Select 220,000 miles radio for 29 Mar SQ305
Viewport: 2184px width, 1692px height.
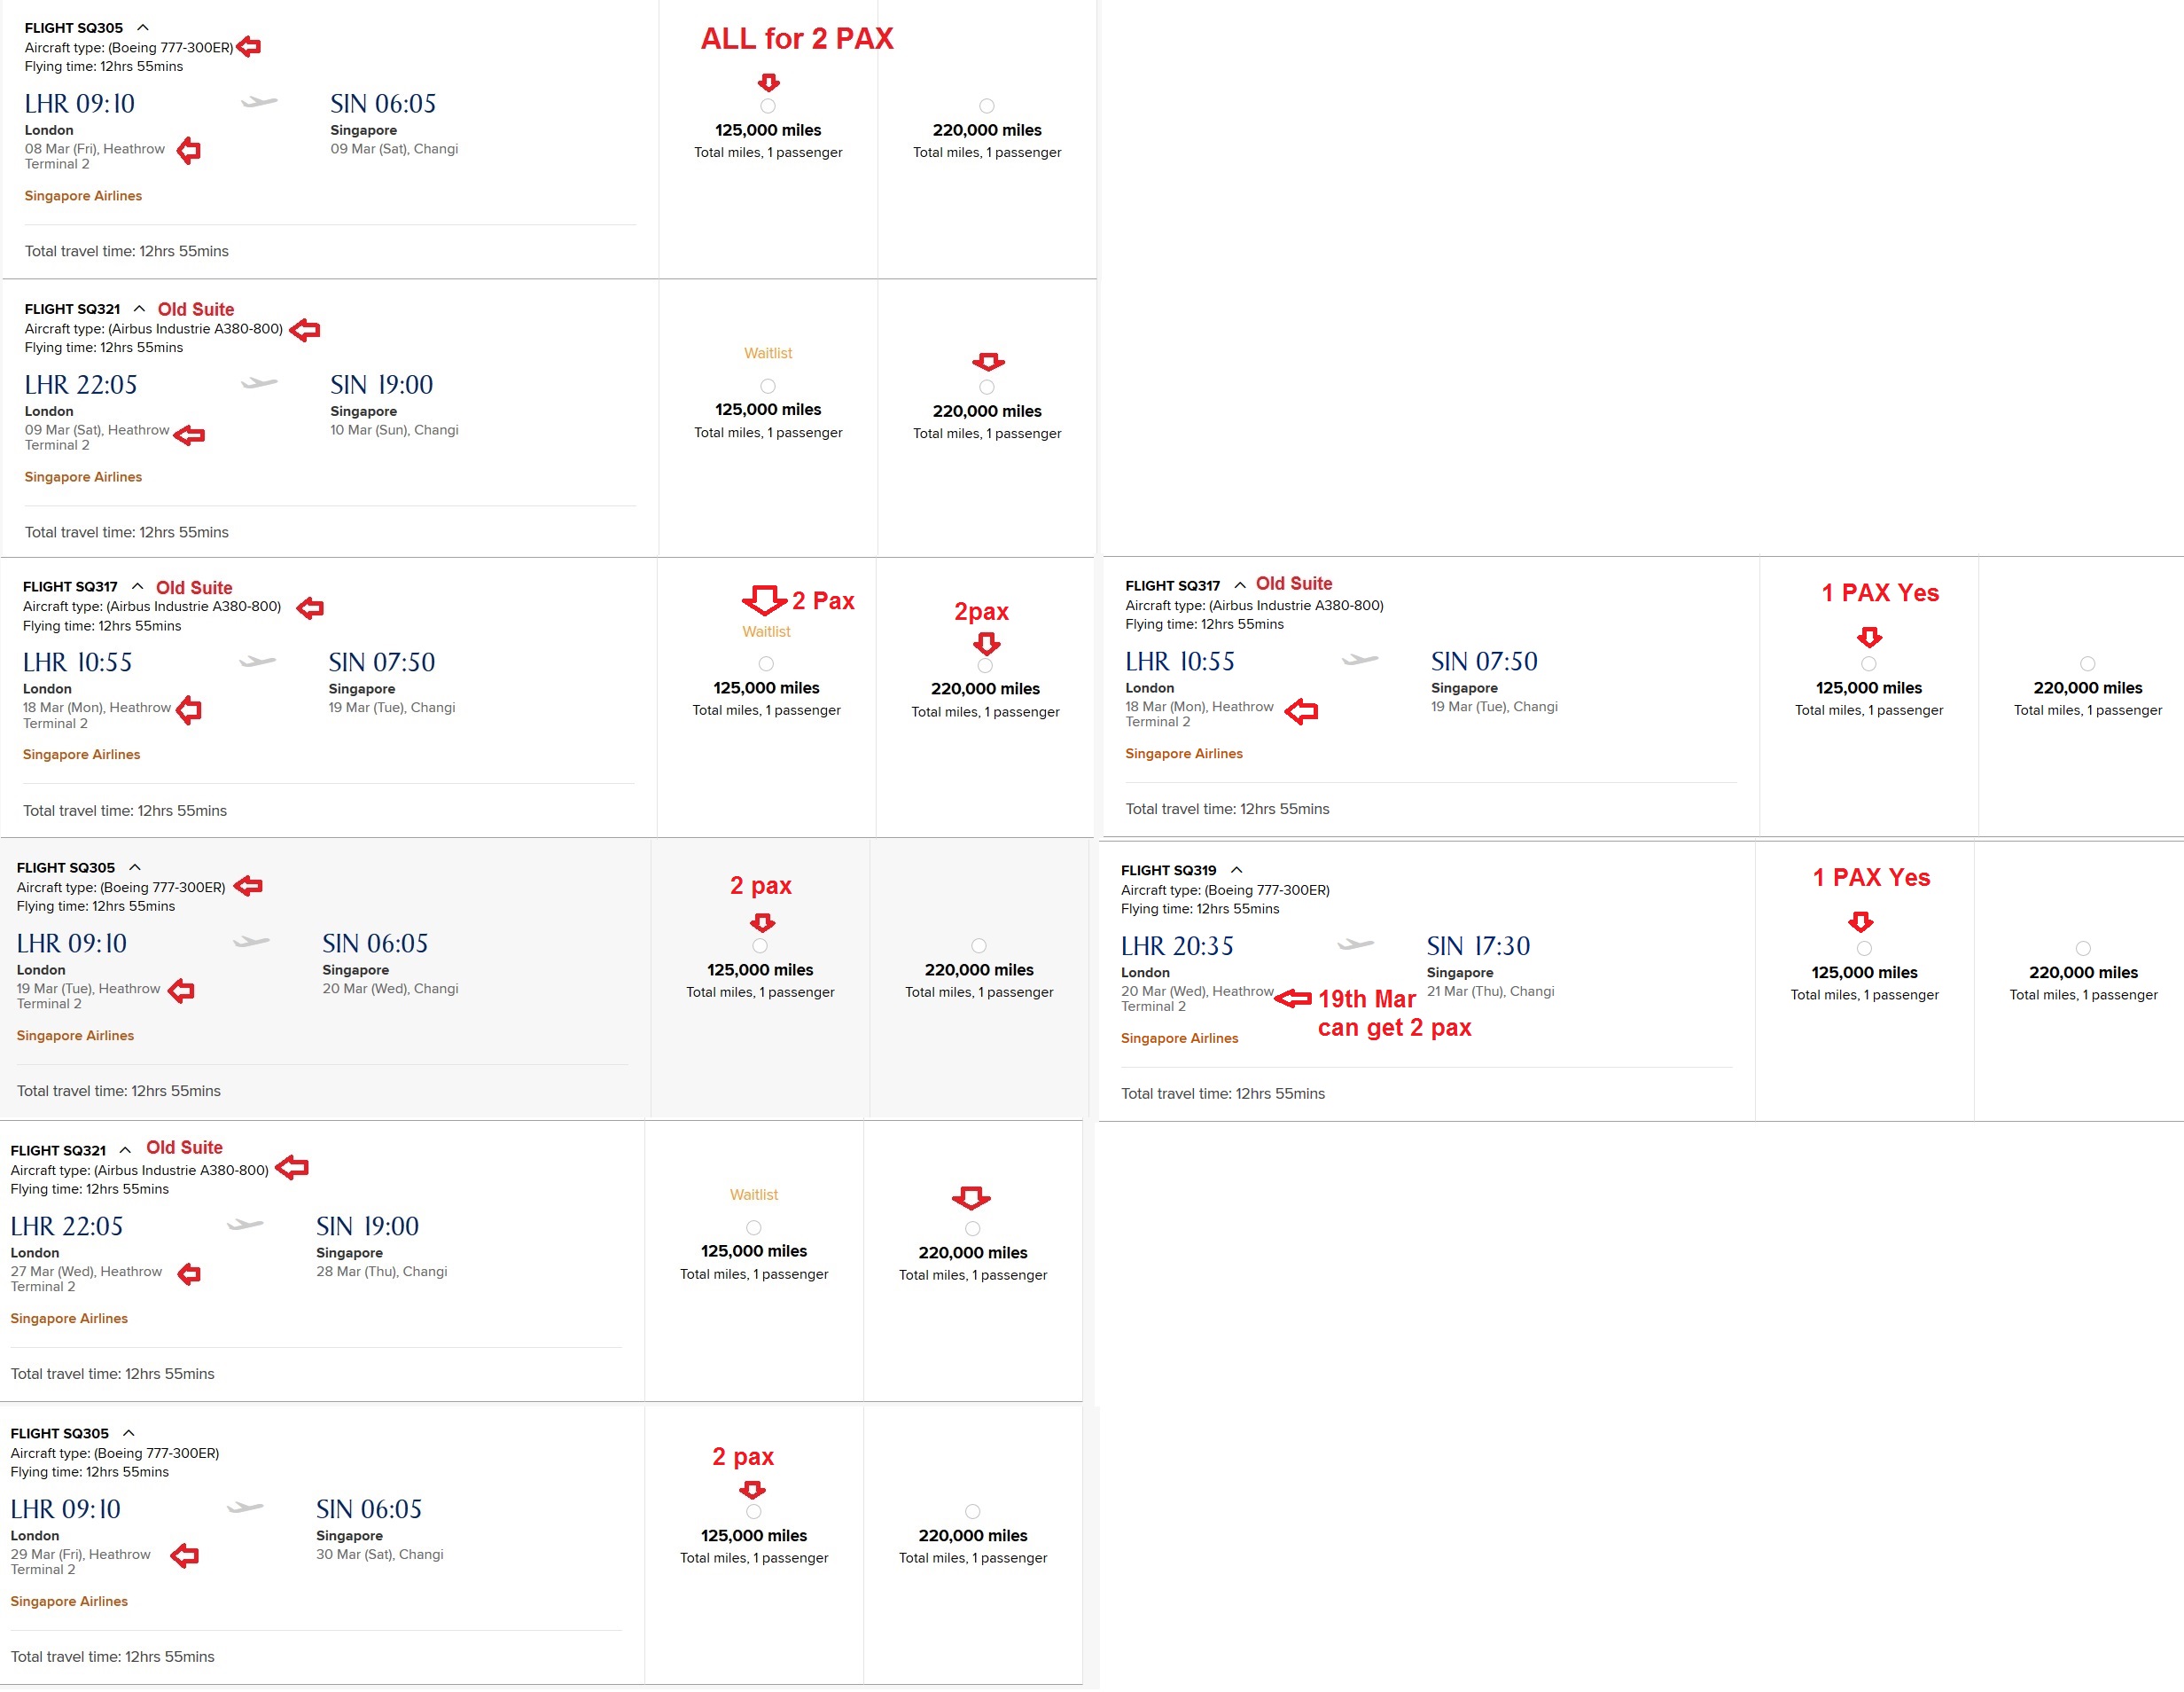coord(972,1512)
